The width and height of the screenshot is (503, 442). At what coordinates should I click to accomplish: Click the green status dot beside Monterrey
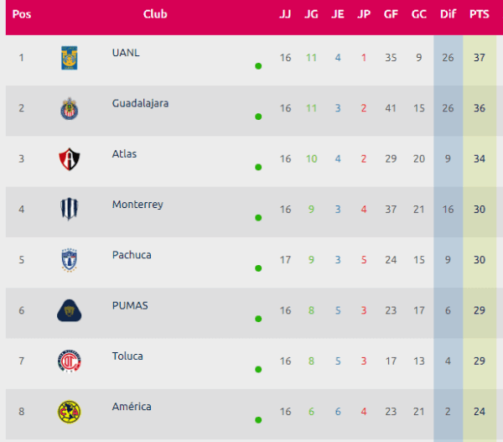pos(258,217)
